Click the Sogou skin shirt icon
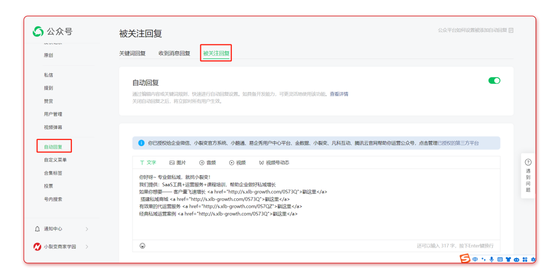 pos(508,259)
